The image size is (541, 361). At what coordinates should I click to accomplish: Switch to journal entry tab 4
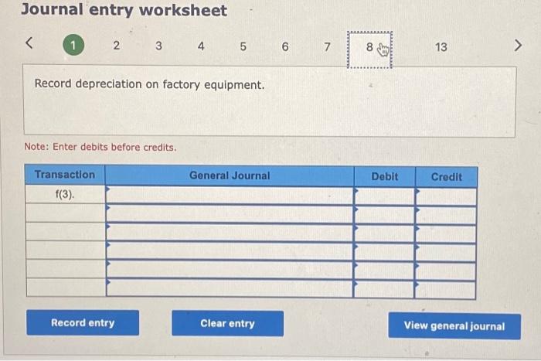point(201,46)
